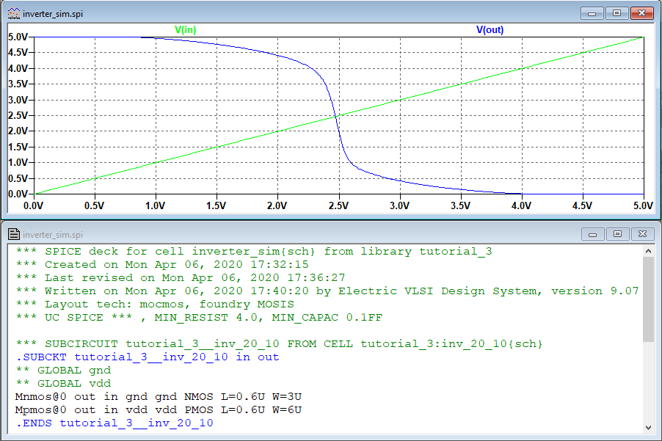
Task: Maximize the waveform plot window
Action: [x=616, y=13]
